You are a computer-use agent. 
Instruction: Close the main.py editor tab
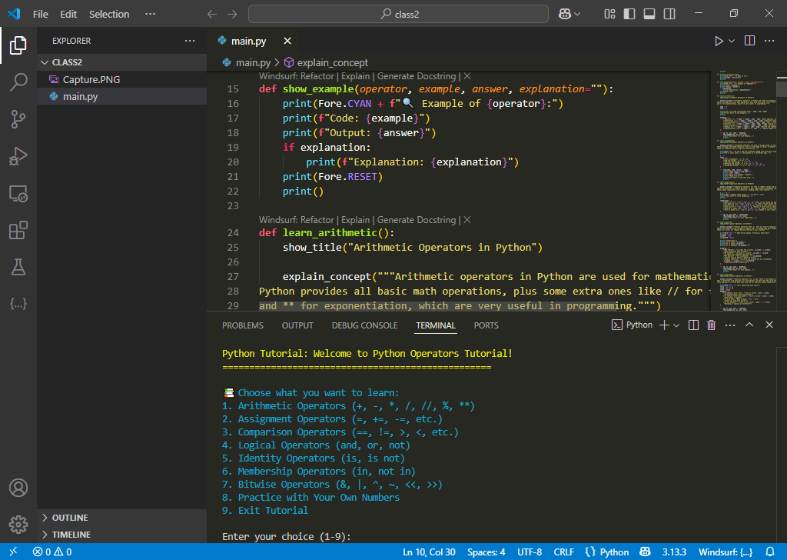coord(287,41)
